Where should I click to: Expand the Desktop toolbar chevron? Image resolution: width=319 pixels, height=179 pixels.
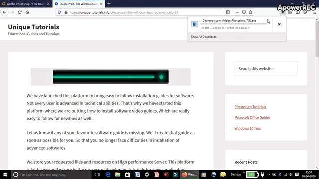243,173
